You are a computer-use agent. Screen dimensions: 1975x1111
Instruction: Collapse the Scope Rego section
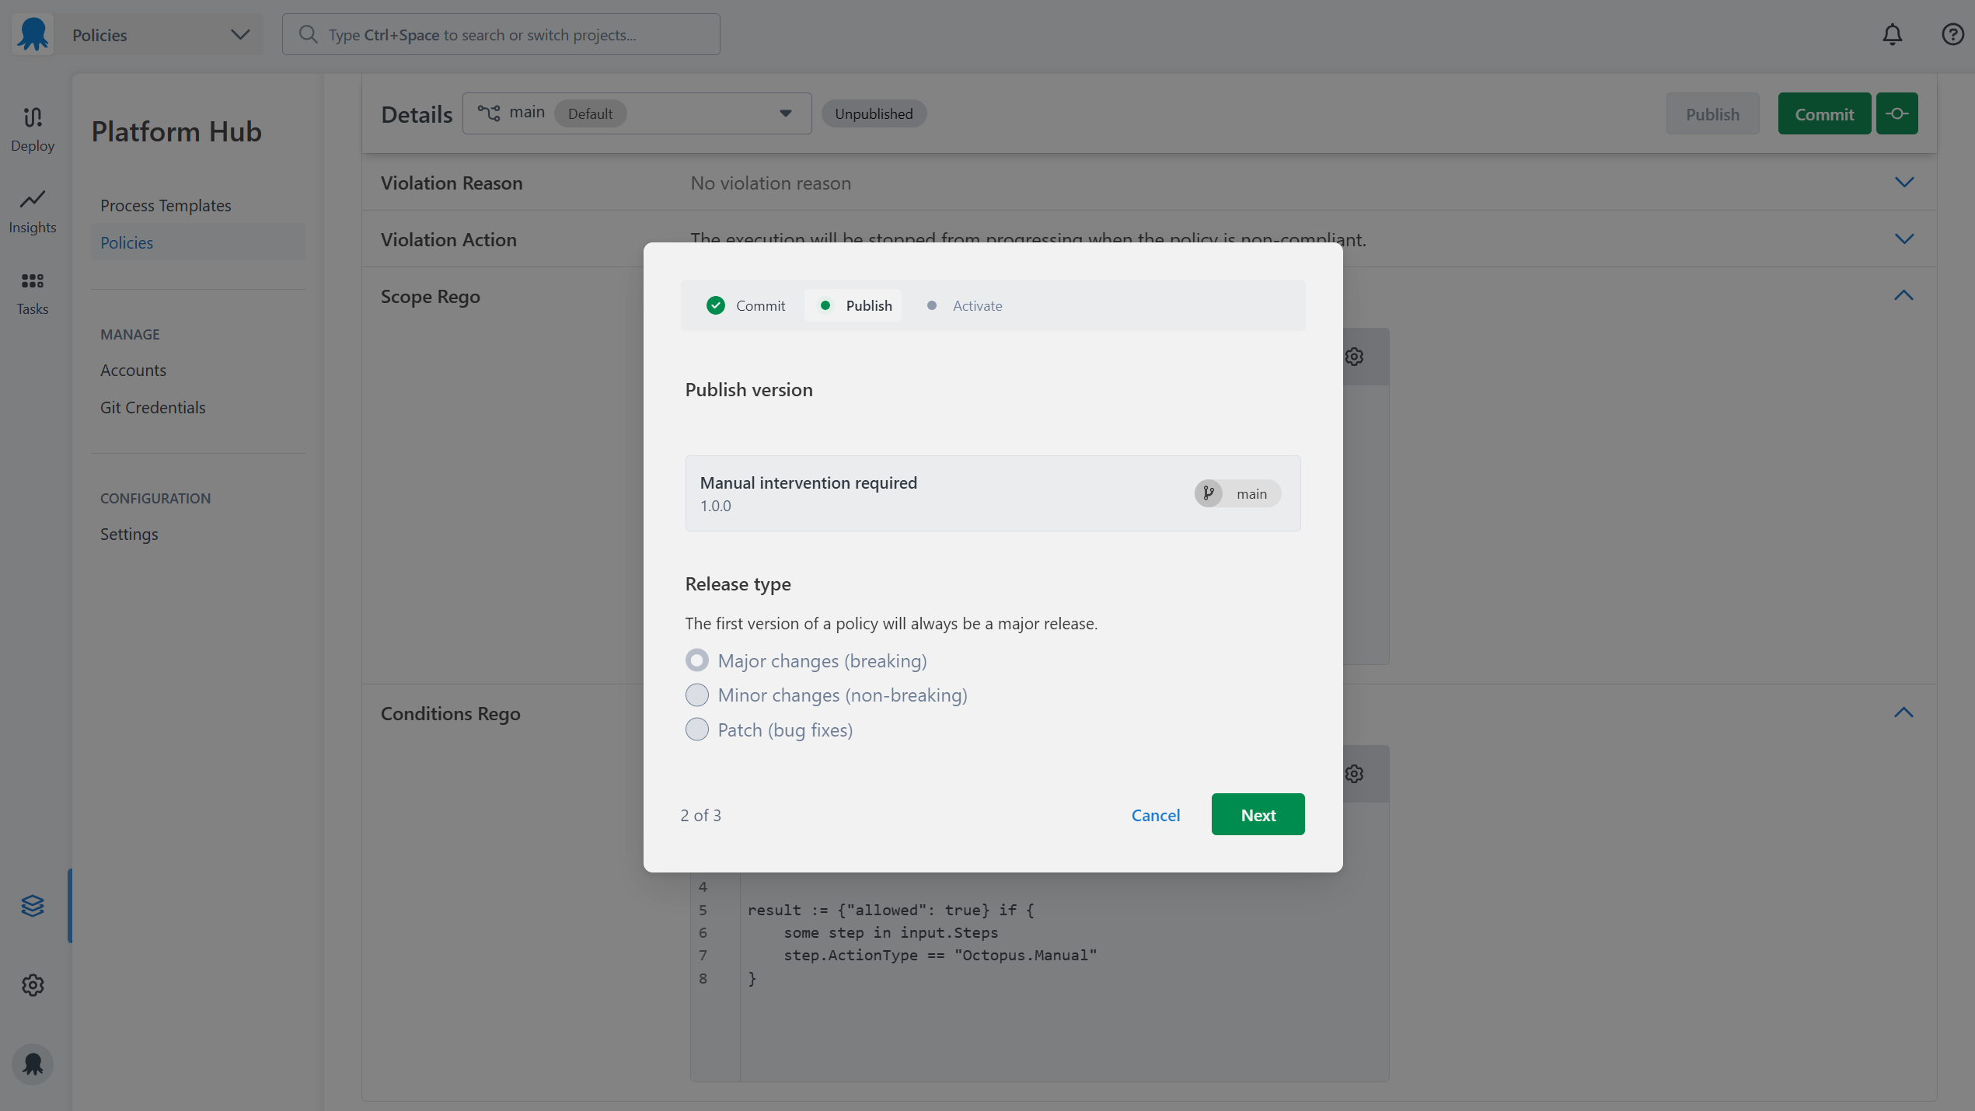tap(1904, 295)
